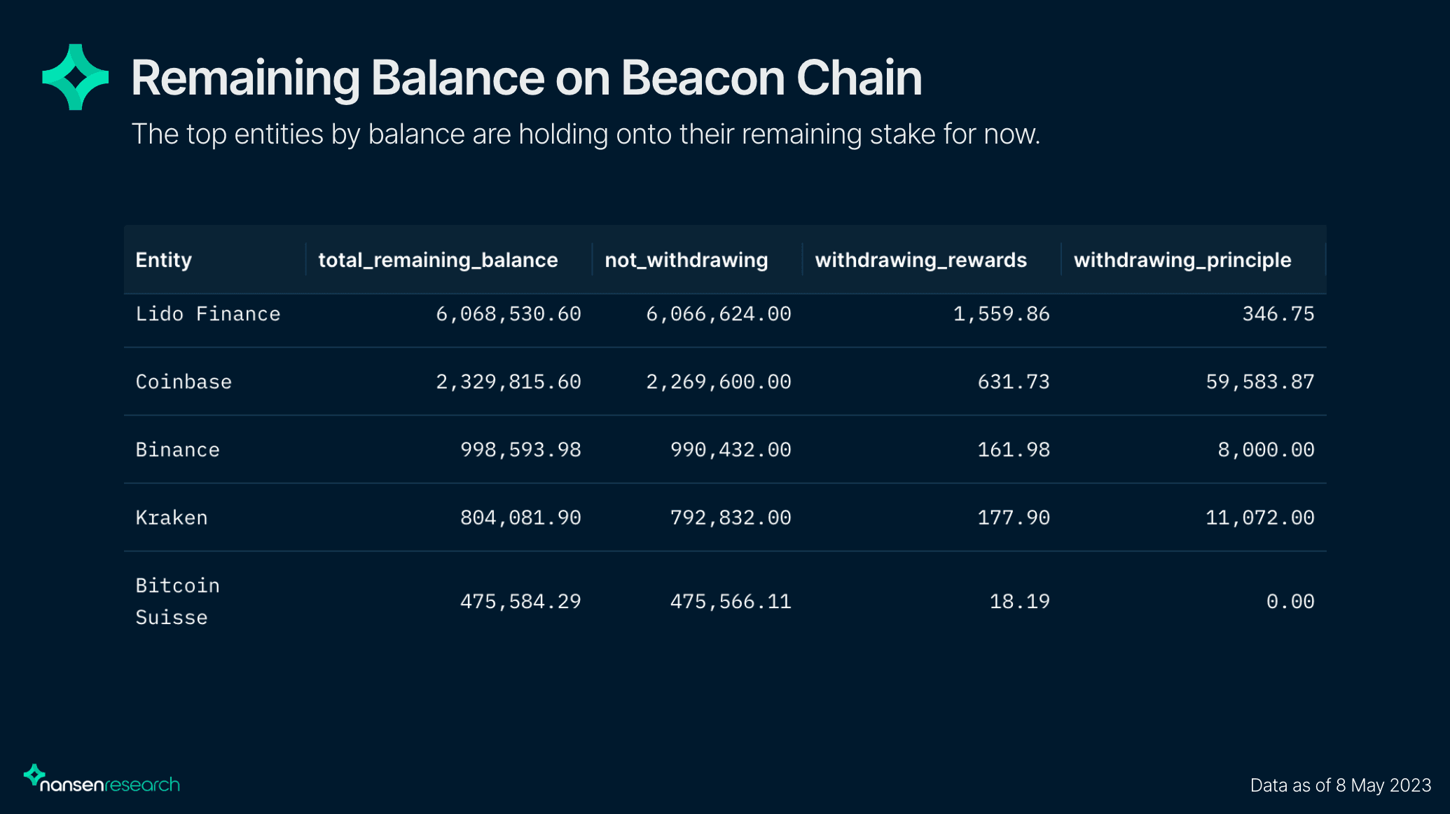The width and height of the screenshot is (1450, 814).
Task: Select Binance not_withdrawing value 990,432.00
Action: [731, 450]
